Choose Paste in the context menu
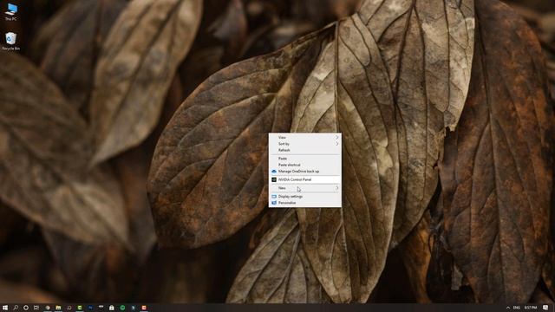The height and width of the screenshot is (312, 555). point(305,159)
